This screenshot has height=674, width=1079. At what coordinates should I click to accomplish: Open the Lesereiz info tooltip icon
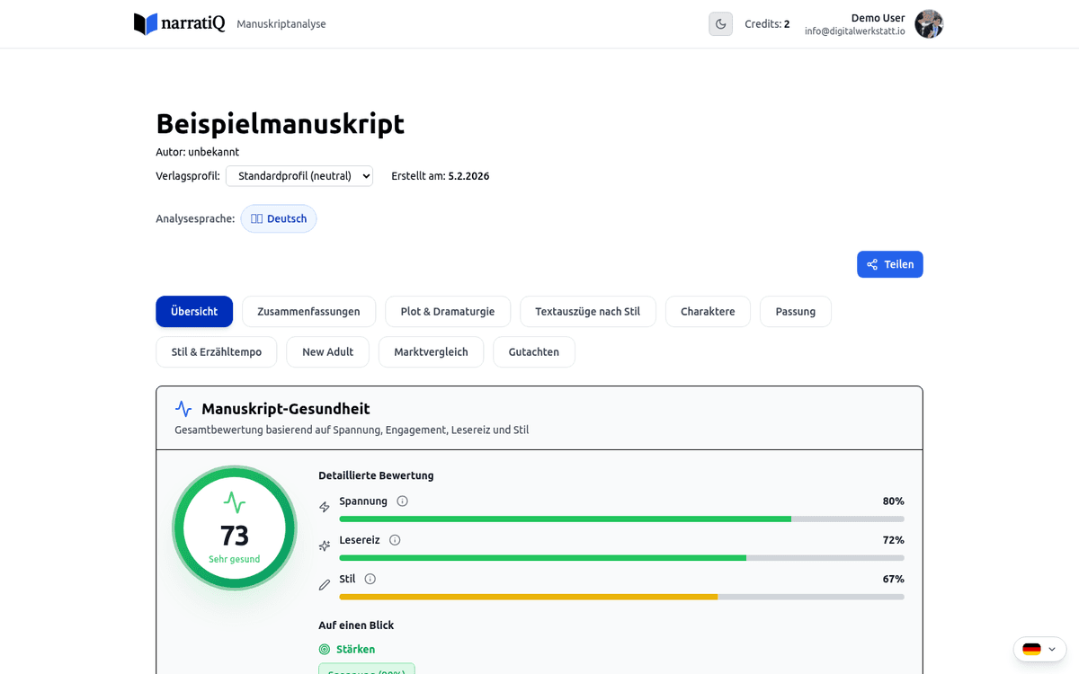394,540
